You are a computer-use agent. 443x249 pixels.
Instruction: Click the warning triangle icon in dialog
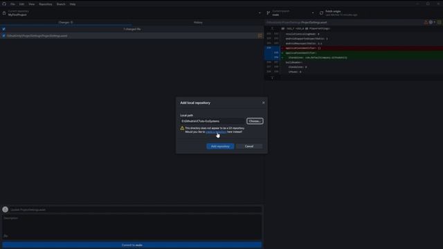click(182, 128)
